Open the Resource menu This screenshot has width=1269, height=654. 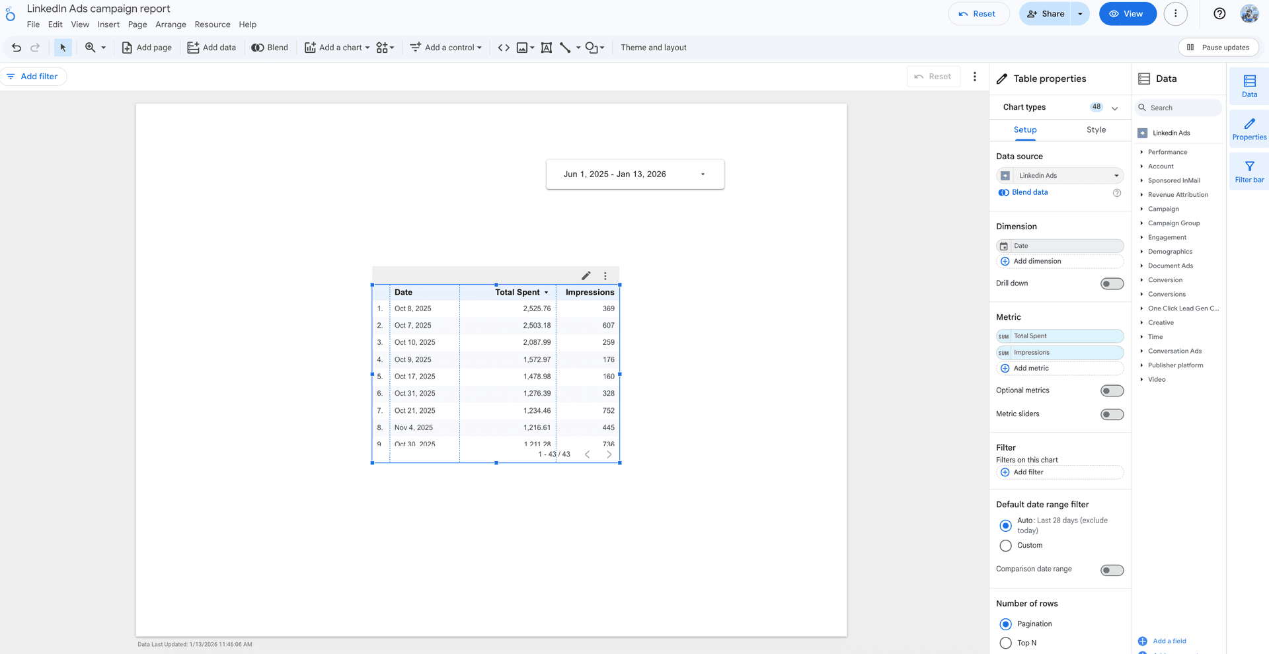click(212, 24)
